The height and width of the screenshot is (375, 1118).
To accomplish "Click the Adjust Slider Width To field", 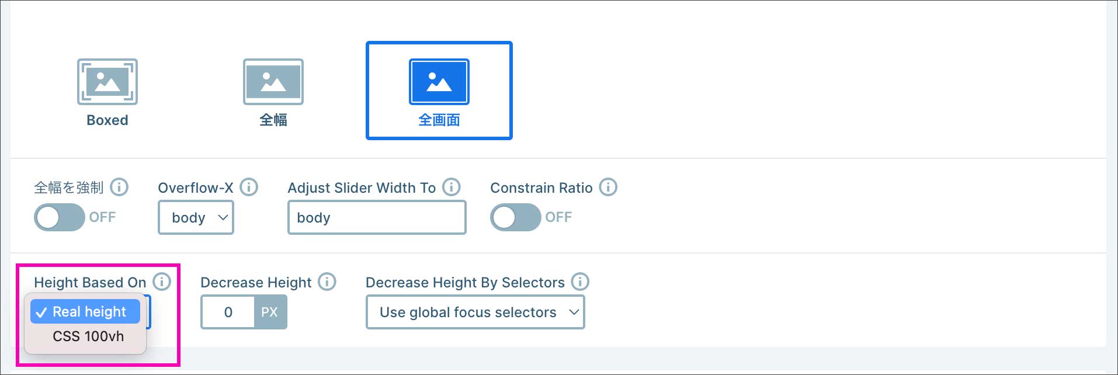I will [377, 217].
